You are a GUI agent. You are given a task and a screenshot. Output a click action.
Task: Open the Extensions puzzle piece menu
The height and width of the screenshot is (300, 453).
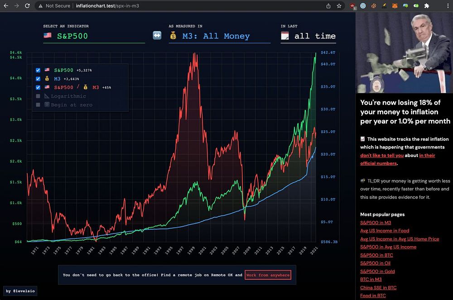click(x=427, y=6)
